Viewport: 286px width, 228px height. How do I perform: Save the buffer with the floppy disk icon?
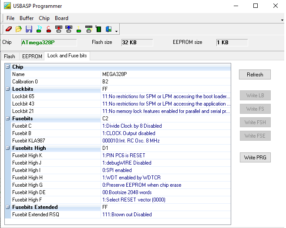click(29, 29)
